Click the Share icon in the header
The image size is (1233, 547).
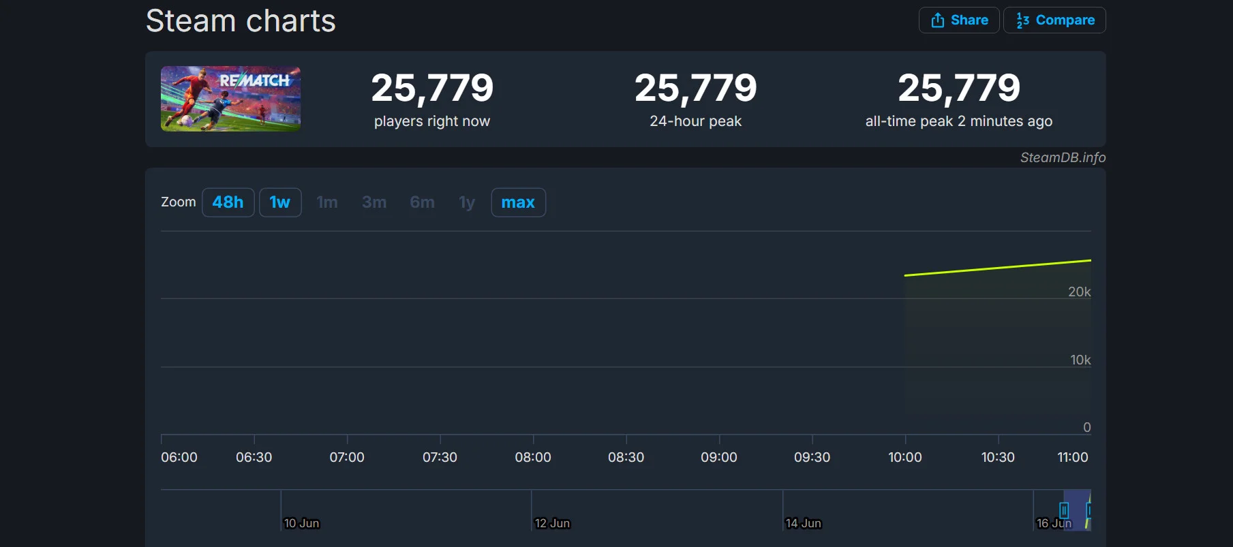tap(938, 20)
